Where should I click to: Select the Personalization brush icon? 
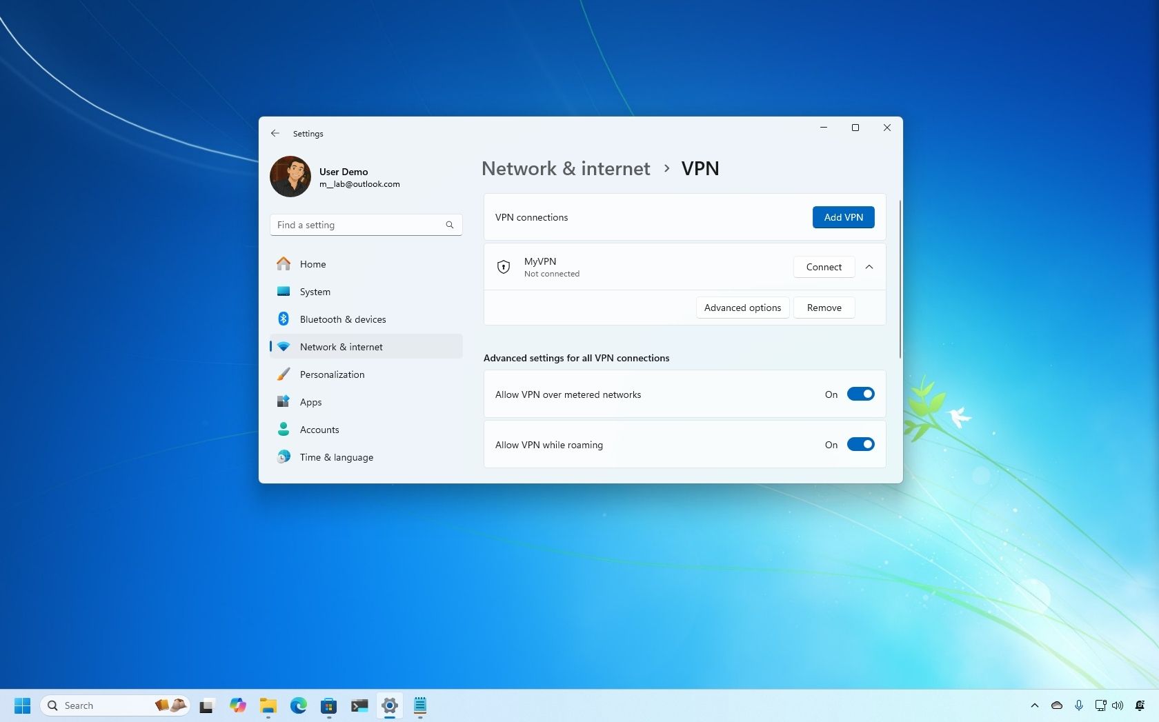coord(284,374)
